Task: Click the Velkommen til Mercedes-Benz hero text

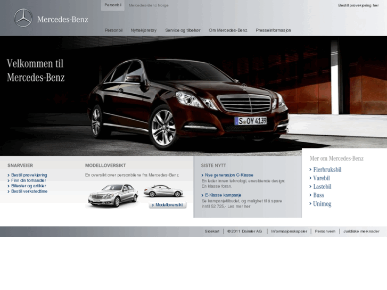Action: [x=36, y=71]
